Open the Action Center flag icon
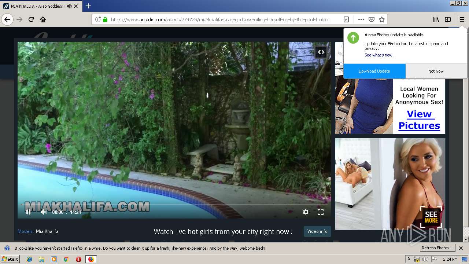 coord(434,259)
